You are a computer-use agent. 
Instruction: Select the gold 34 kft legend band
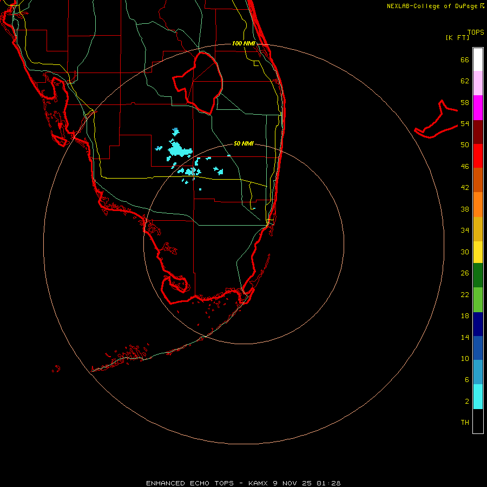pyautogui.click(x=478, y=228)
